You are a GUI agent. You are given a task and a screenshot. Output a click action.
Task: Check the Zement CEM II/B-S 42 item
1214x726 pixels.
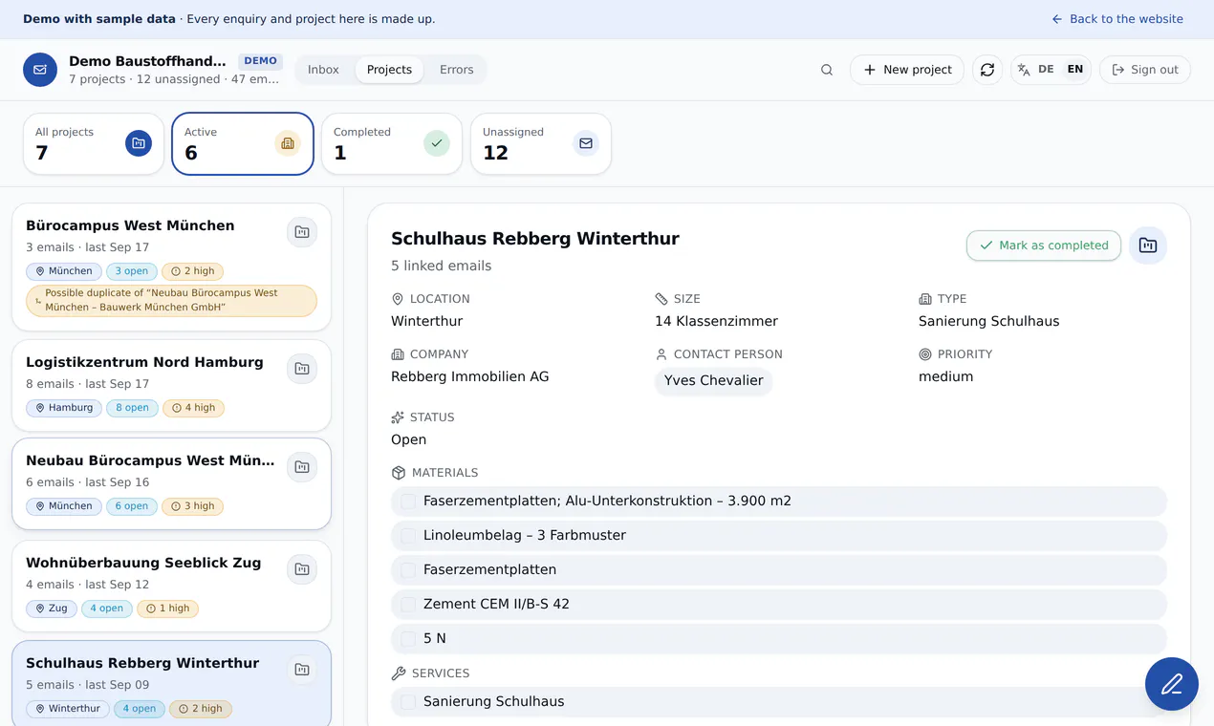(408, 605)
